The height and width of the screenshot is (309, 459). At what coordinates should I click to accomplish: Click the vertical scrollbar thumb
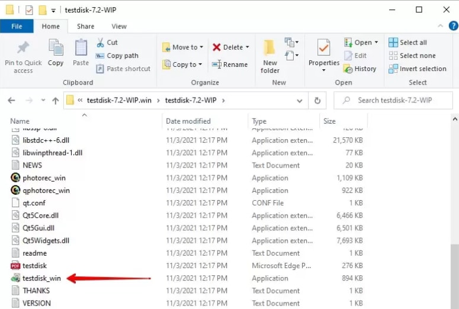pos(455,276)
